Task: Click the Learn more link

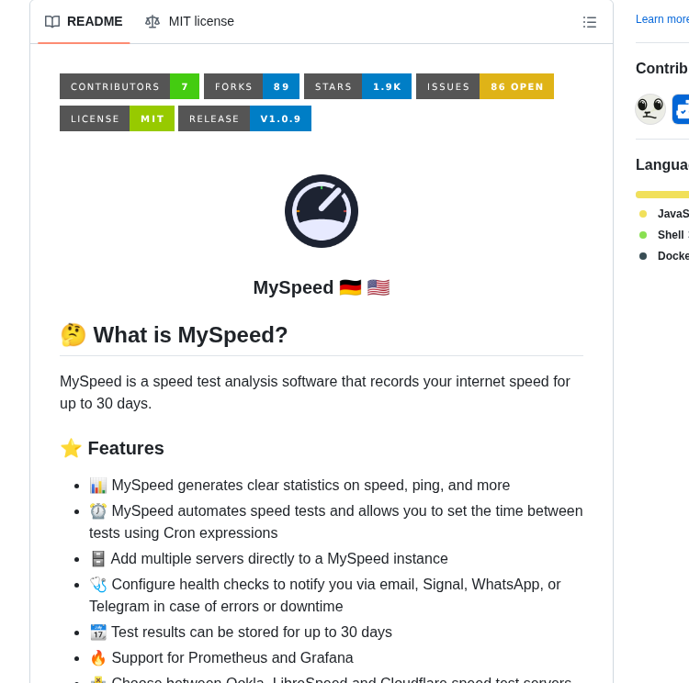Action: coord(661,19)
